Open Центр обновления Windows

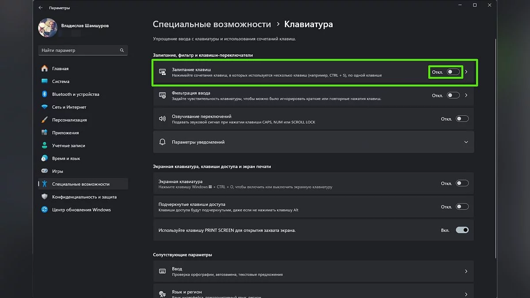[x=81, y=210]
